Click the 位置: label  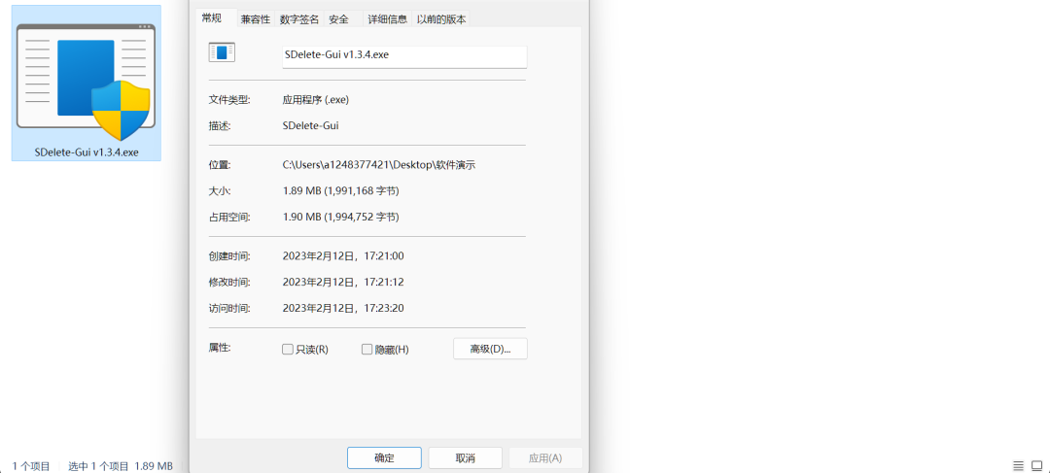220,164
